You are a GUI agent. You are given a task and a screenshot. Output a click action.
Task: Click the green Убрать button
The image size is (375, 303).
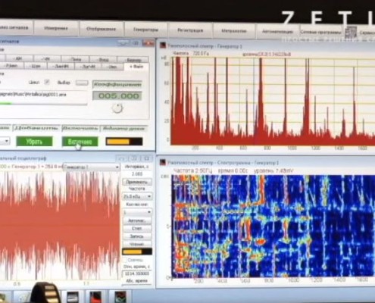[34, 142]
